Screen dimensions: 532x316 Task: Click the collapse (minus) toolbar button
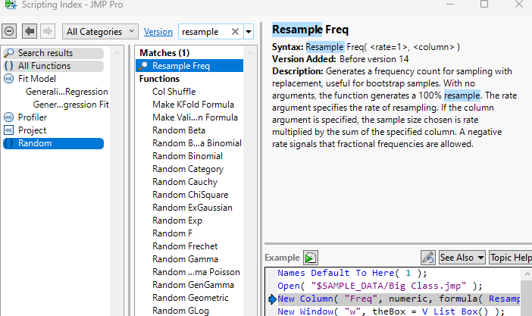coord(9,32)
